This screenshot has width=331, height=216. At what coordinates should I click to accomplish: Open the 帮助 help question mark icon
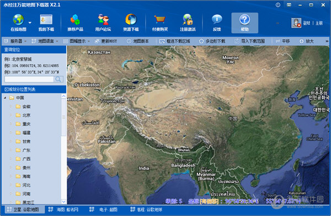click(x=244, y=20)
